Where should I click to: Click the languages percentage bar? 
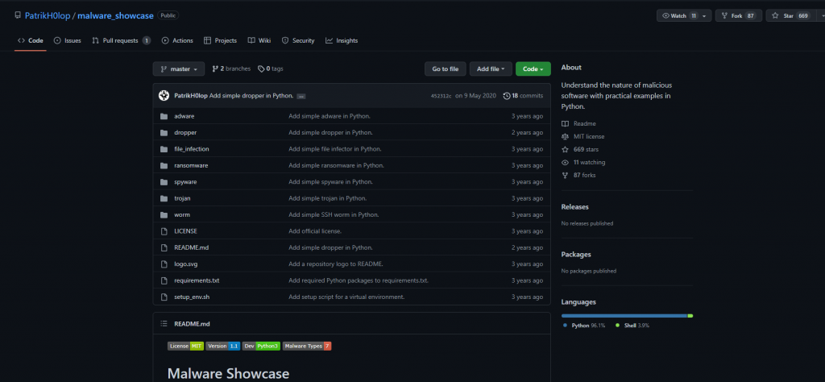627,316
